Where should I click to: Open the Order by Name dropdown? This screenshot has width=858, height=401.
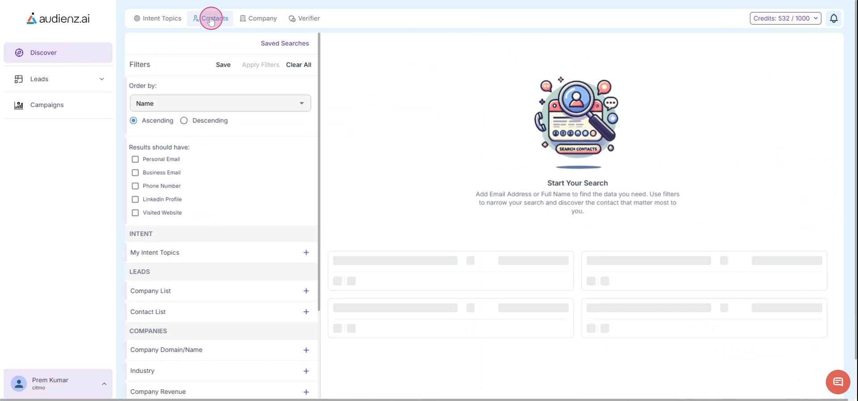pos(220,103)
